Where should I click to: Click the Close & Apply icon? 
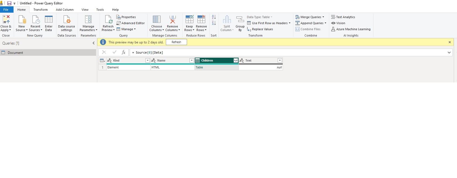(x=6, y=20)
